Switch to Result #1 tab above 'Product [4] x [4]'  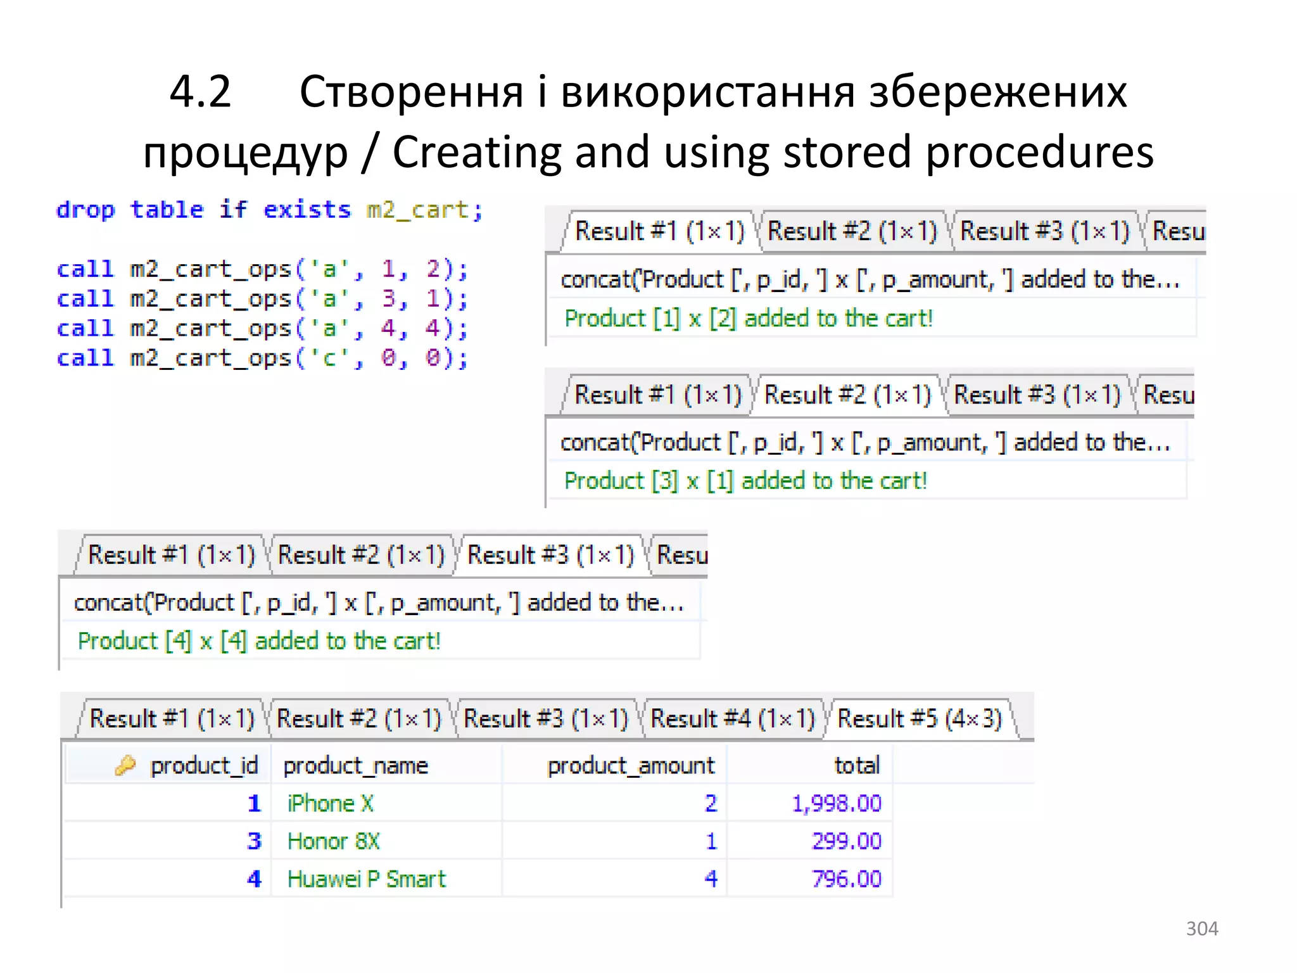coord(171,555)
